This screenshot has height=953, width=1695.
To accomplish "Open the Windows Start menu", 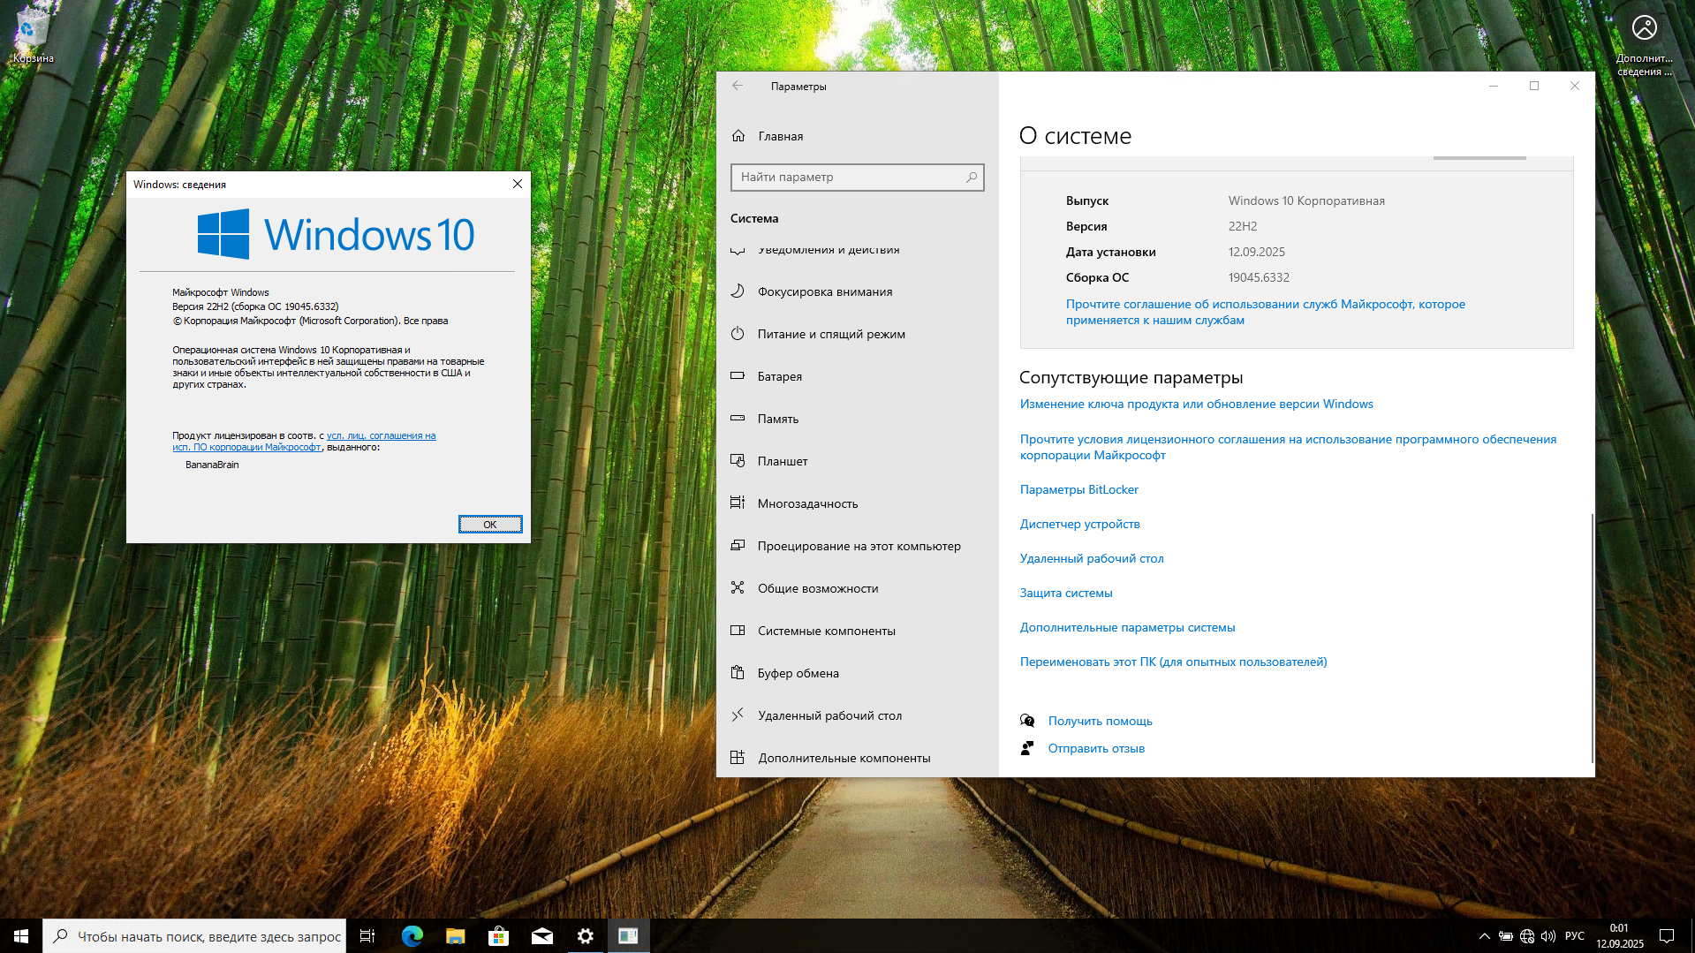I will coord(21,936).
